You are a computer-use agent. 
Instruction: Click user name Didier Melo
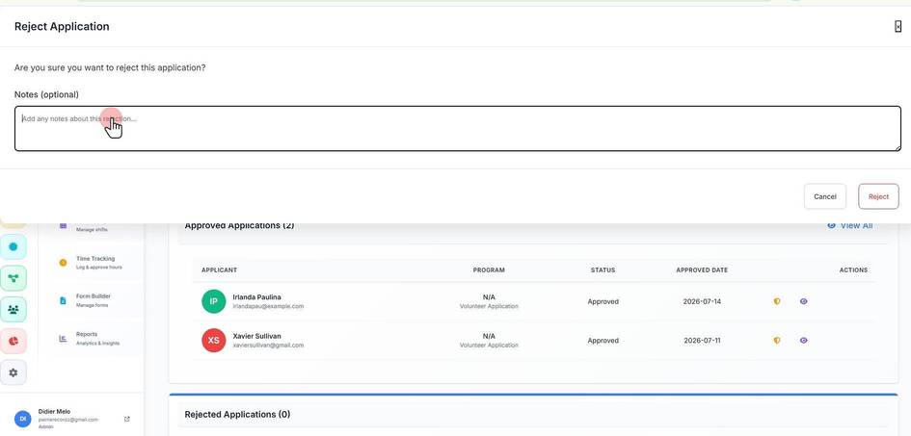tap(54, 411)
